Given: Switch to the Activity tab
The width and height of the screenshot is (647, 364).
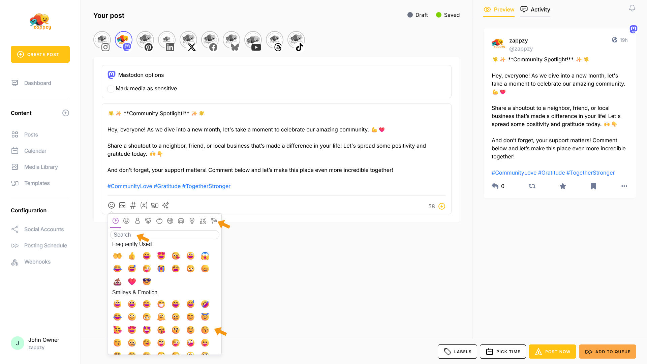Looking at the screenshot, I should (535, 9).
